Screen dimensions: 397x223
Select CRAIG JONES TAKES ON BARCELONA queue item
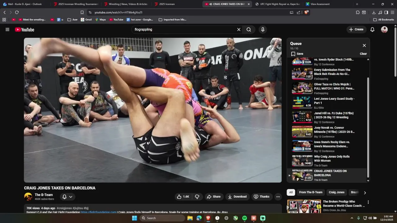[x=327, y=175]
